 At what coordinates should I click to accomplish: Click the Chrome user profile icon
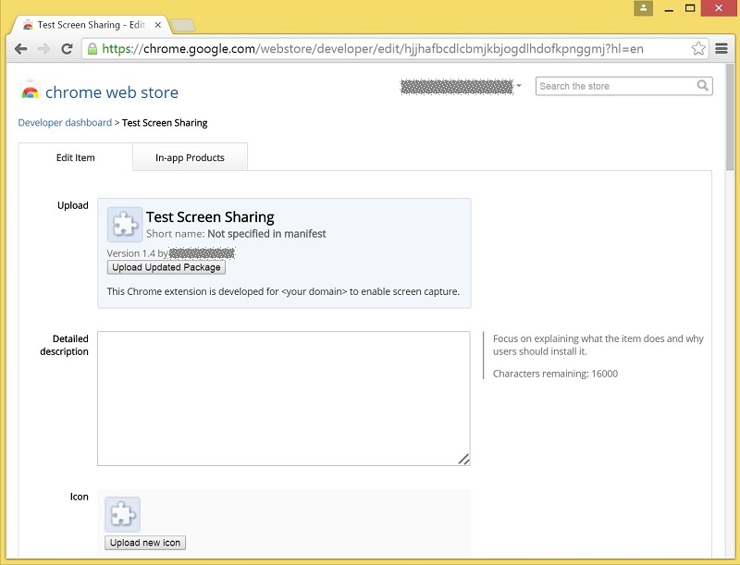coord(644,8)
